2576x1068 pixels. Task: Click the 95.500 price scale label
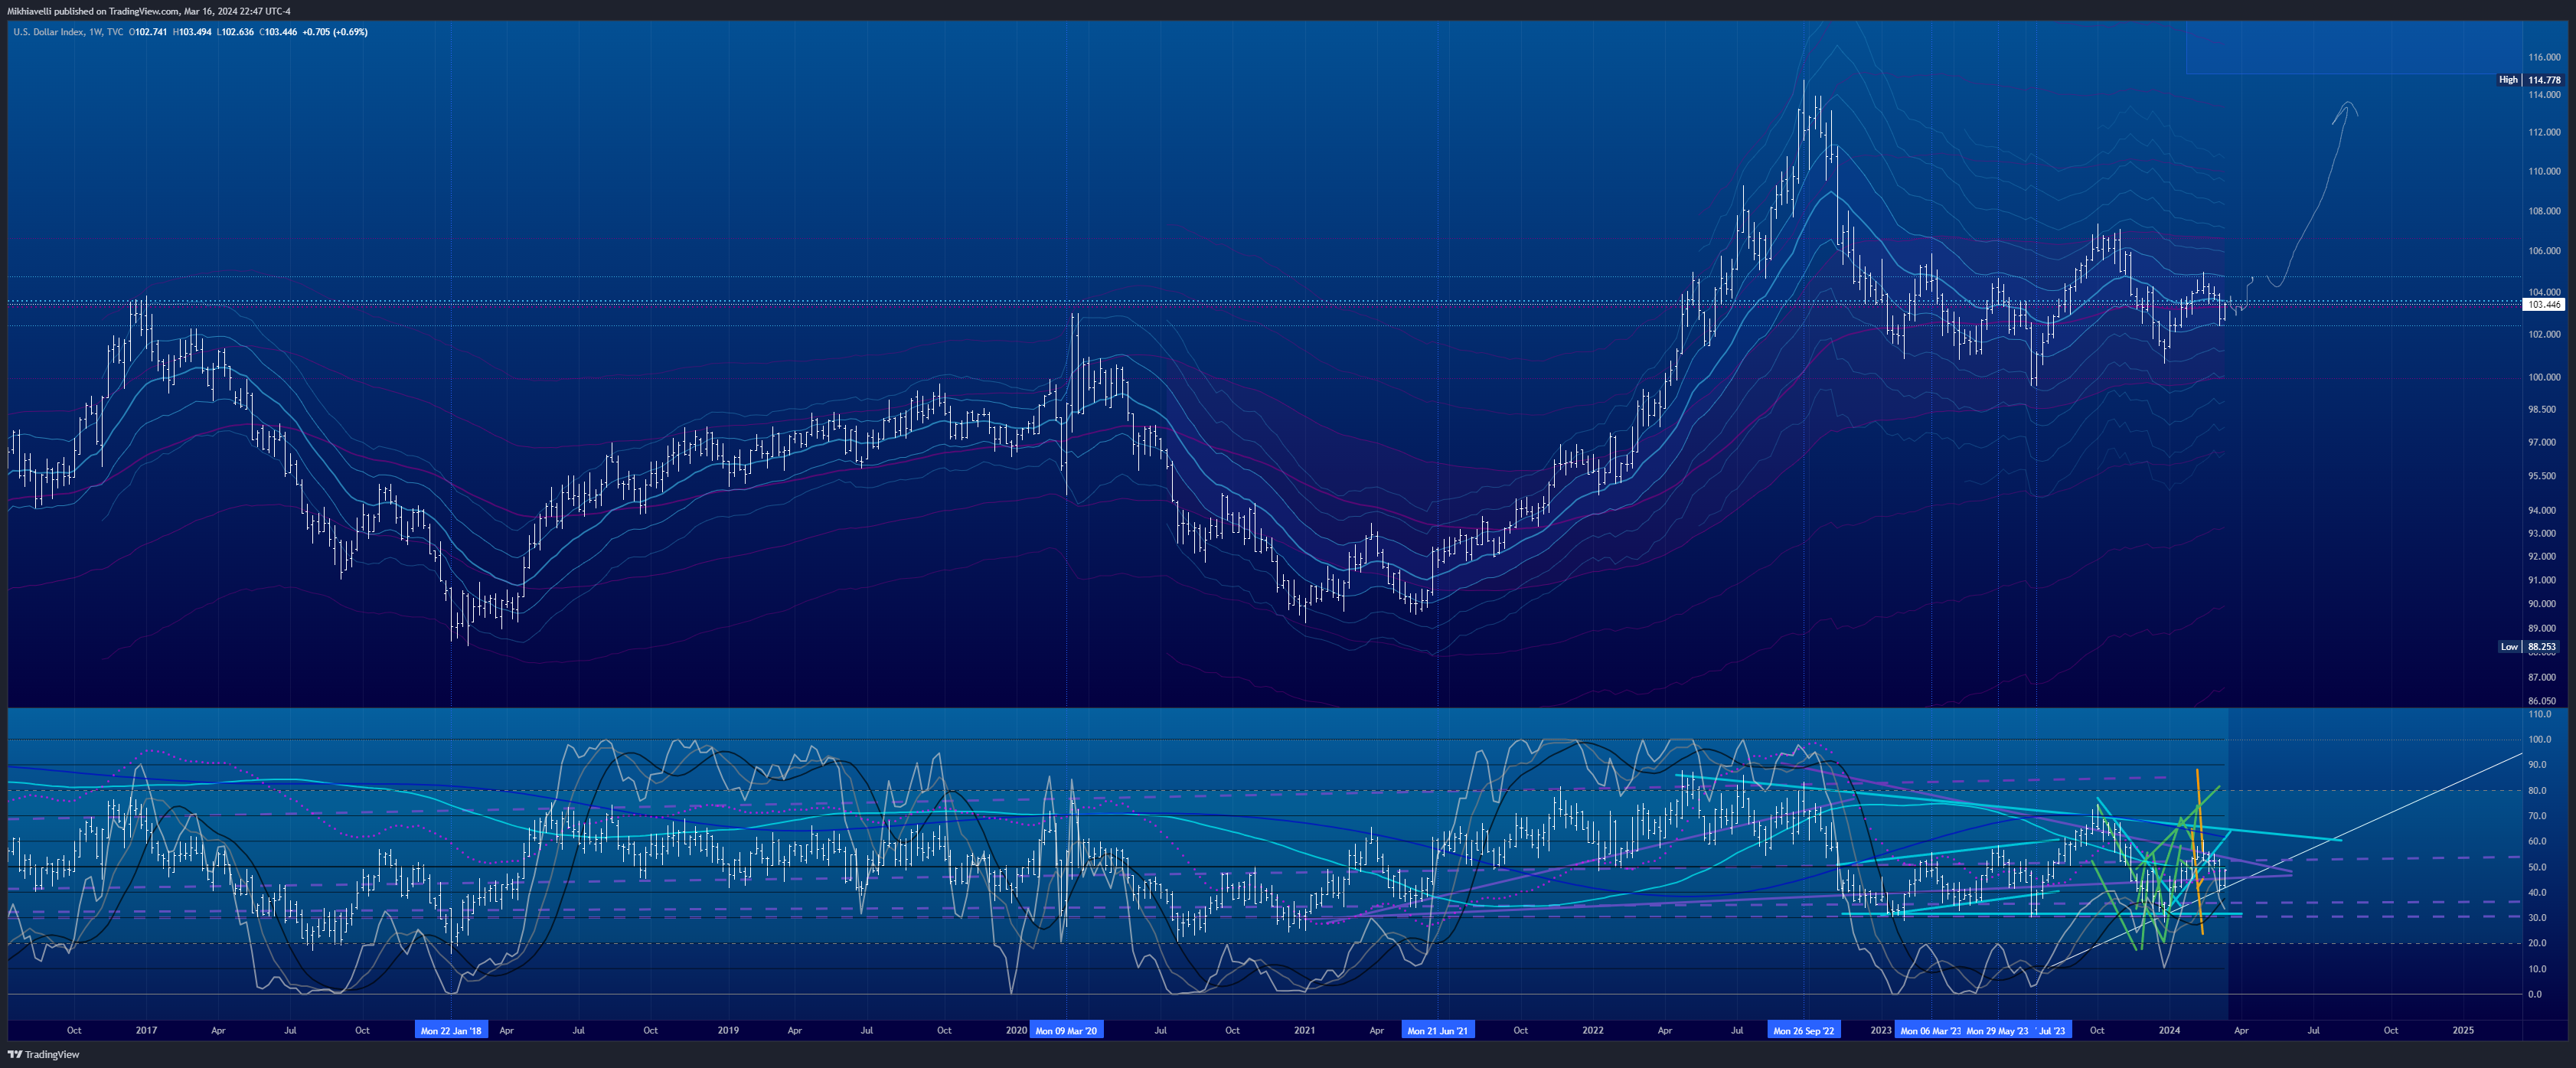pyautogui.click(x=2542, y=476)
